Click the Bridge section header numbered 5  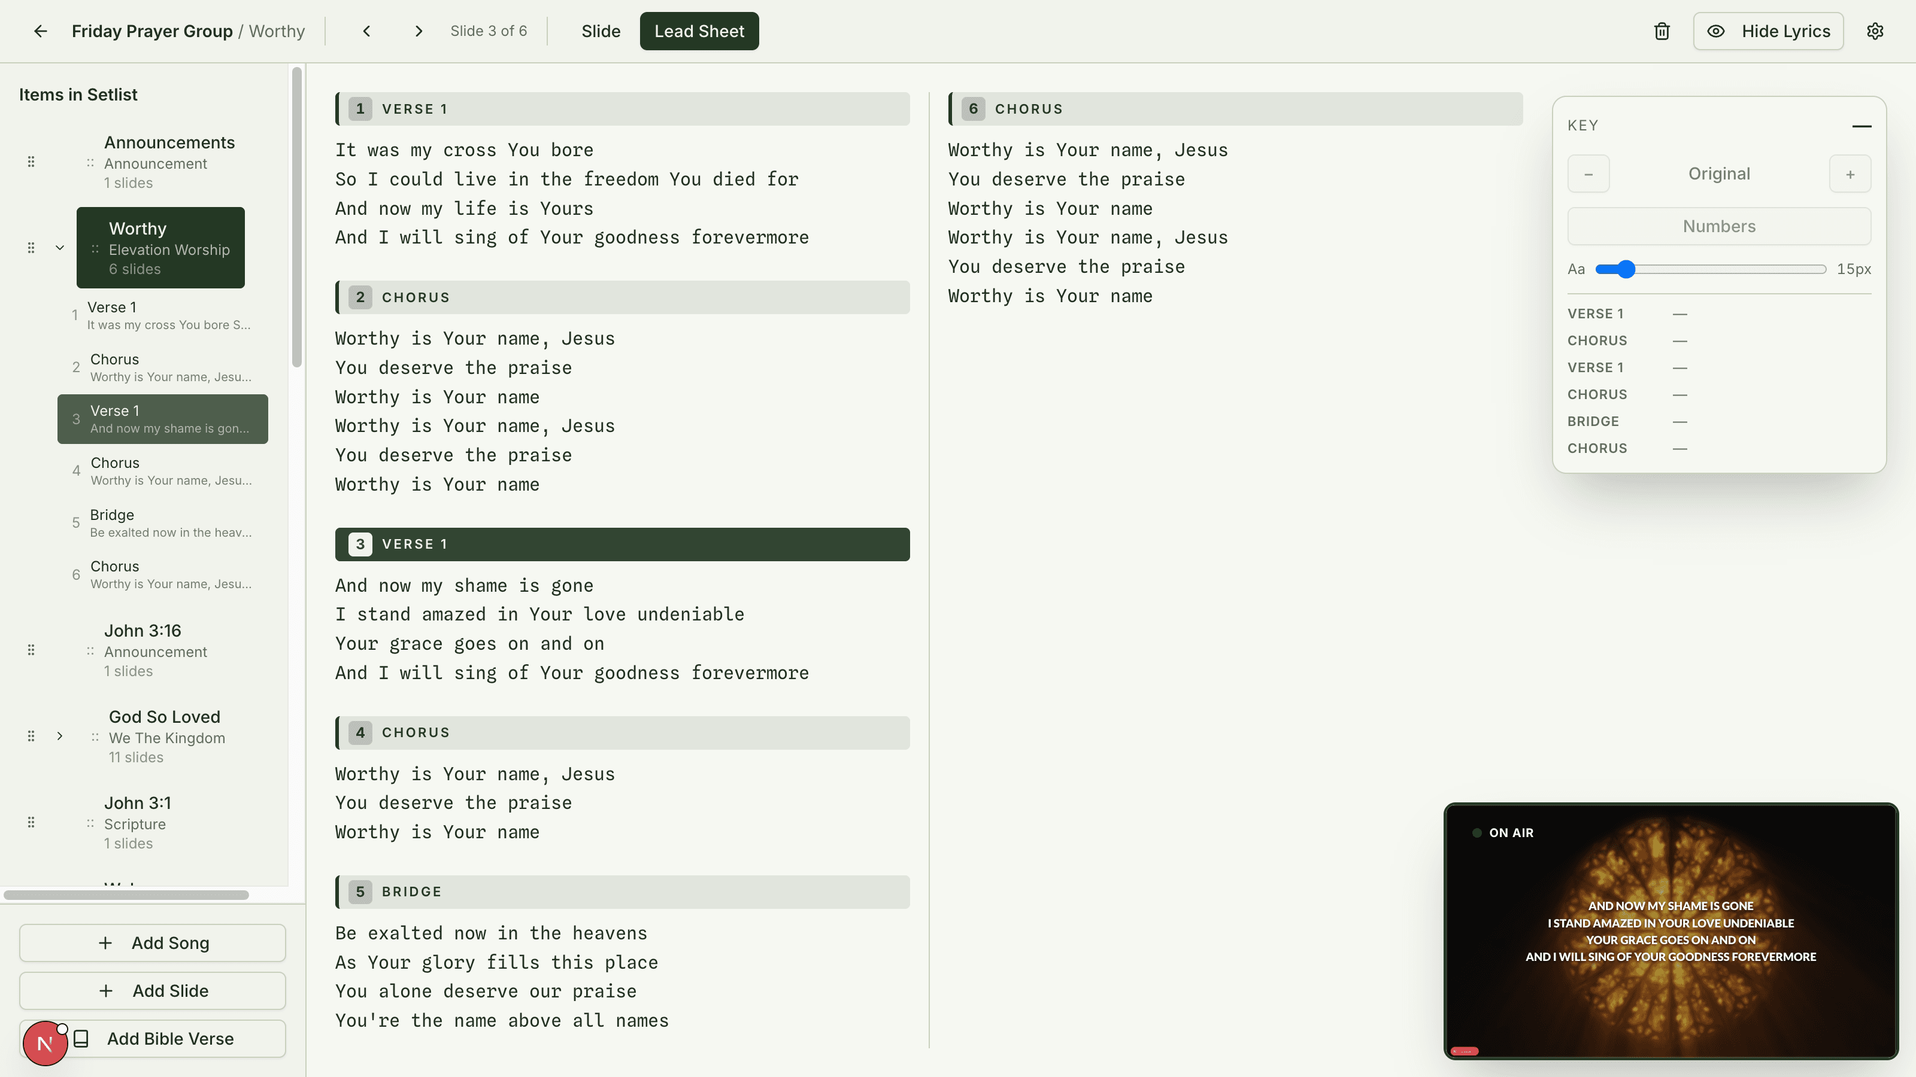point(623,891)
